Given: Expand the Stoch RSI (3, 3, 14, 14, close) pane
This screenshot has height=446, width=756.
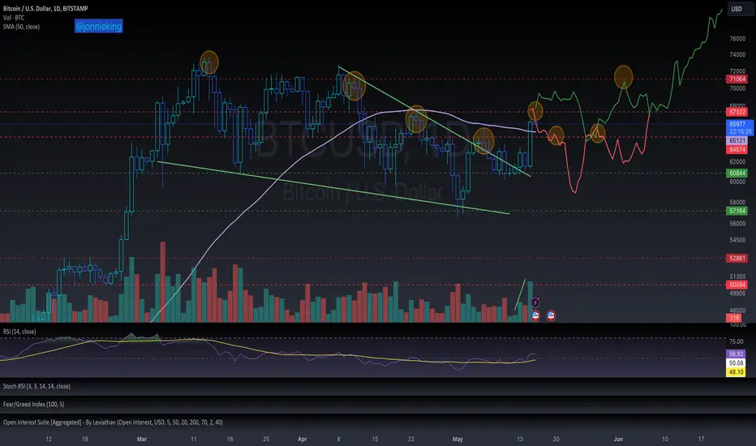Looking at the screenshot, I should click(x=37, y=386).
